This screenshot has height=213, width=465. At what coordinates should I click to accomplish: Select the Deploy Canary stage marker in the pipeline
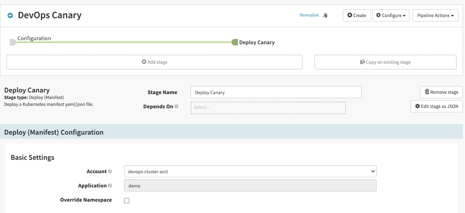tap(235, 42)
